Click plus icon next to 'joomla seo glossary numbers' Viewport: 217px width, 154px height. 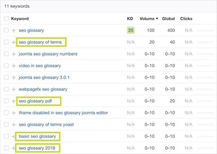[14, 54]
